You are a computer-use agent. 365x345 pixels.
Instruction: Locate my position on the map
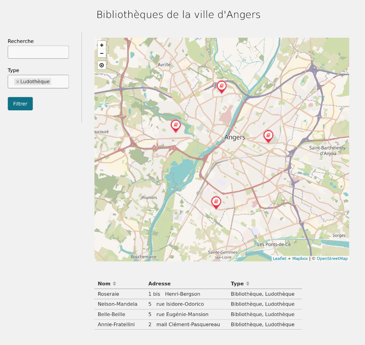pos(102,65)
